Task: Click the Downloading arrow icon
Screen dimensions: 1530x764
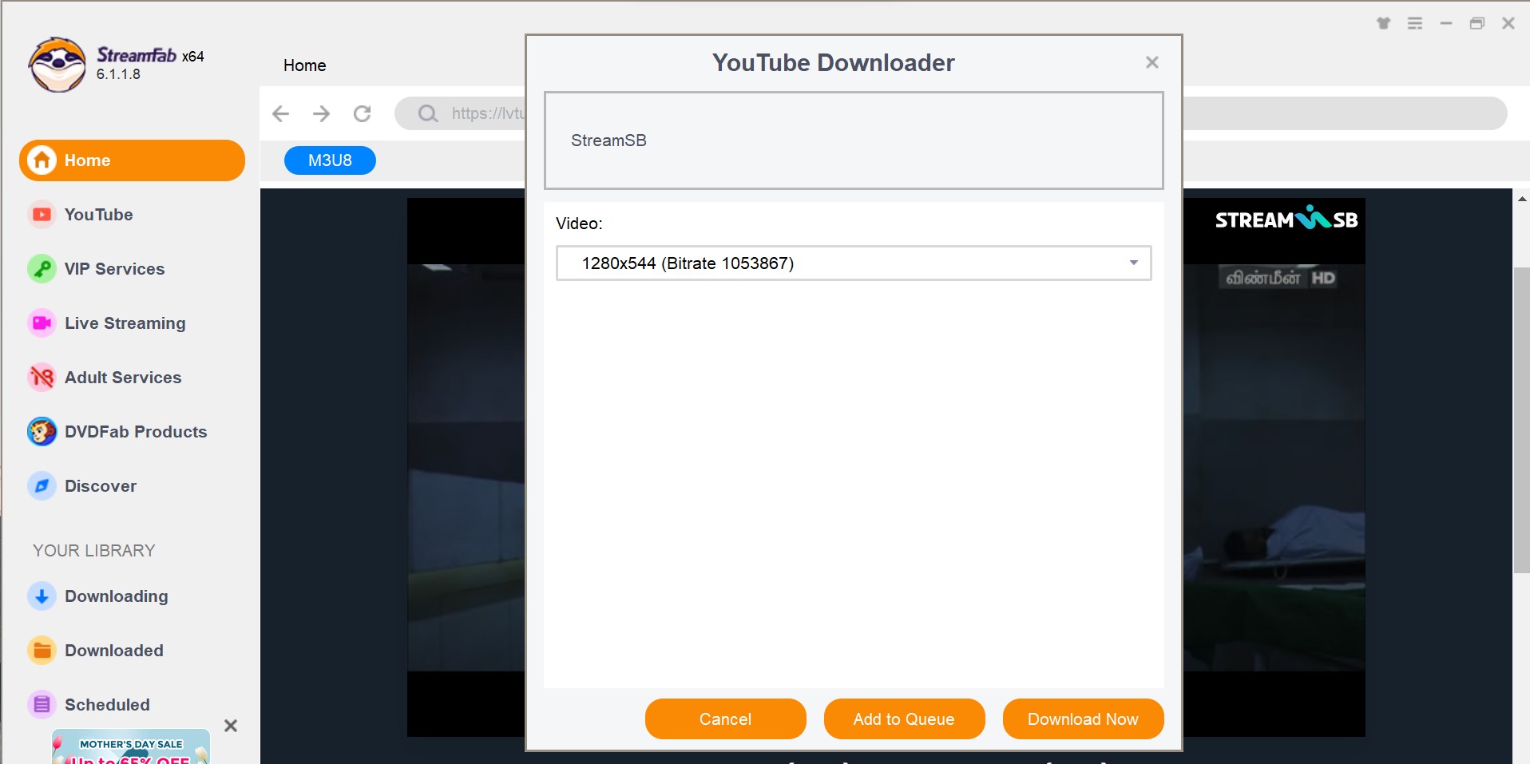Action: coord(42,596)
